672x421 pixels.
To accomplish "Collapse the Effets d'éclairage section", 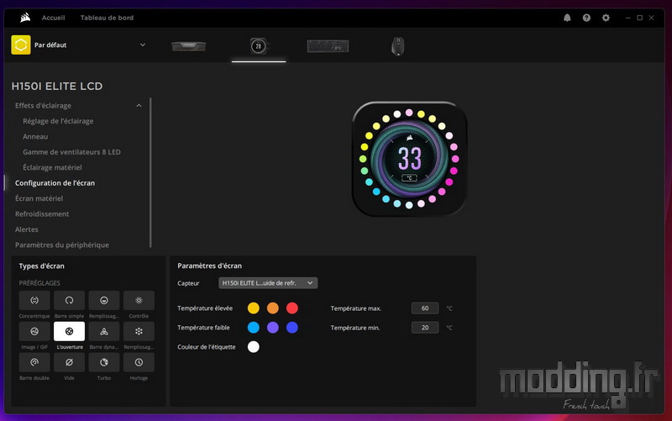I will [x=139, y=106].
